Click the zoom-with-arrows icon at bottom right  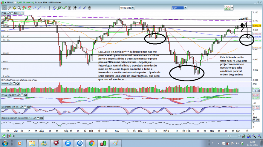point(249,136)
